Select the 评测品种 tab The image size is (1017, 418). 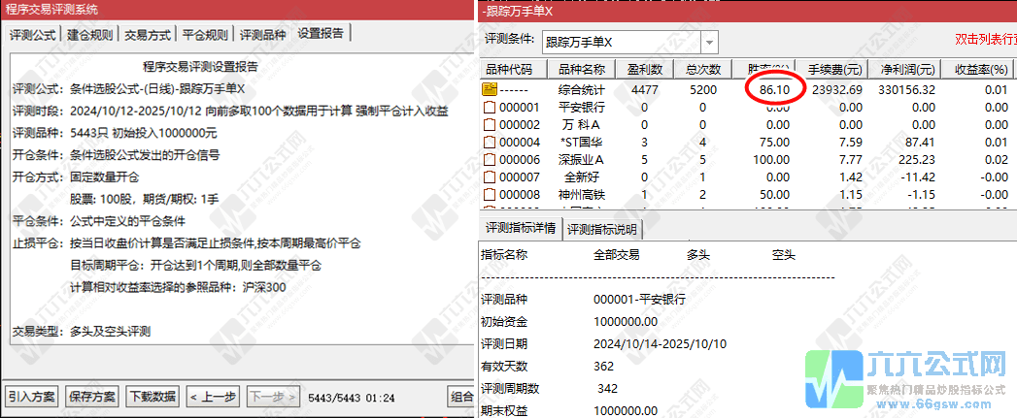(x=263, y=34)
